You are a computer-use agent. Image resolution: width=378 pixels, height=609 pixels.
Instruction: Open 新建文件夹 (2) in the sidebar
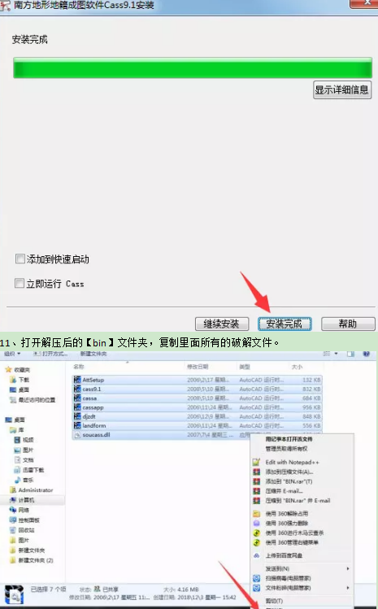click(x=36, y=560)
